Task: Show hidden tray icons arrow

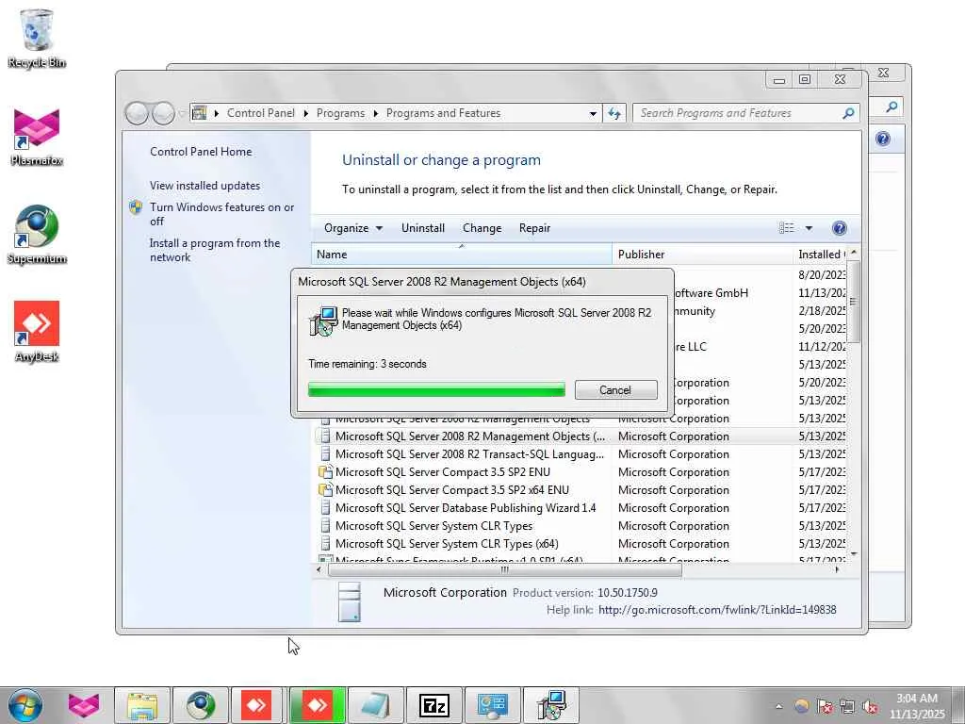Action: pyautogui.click(x=778, y=706)
